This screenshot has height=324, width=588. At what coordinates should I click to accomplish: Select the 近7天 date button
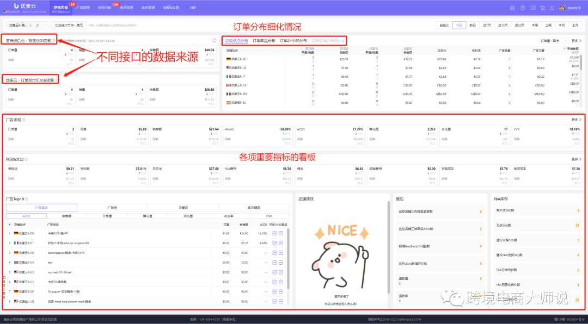[487, 25]
